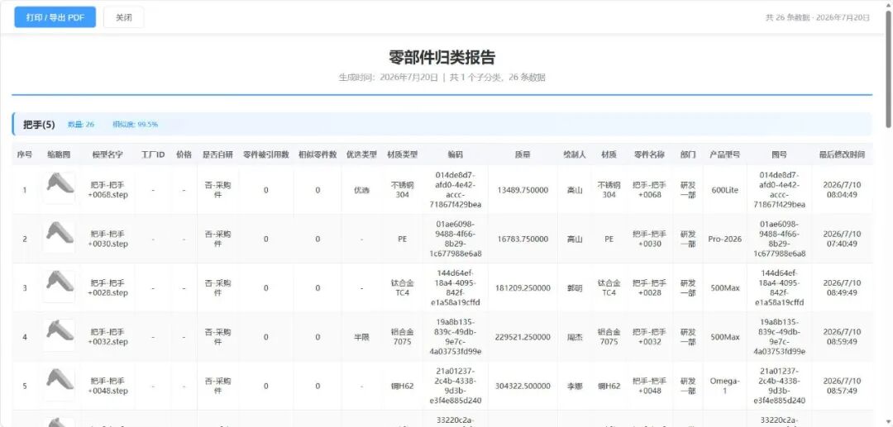Click product model 600Lite
This screenshot has height=427, width=893.
click(725, 190)
